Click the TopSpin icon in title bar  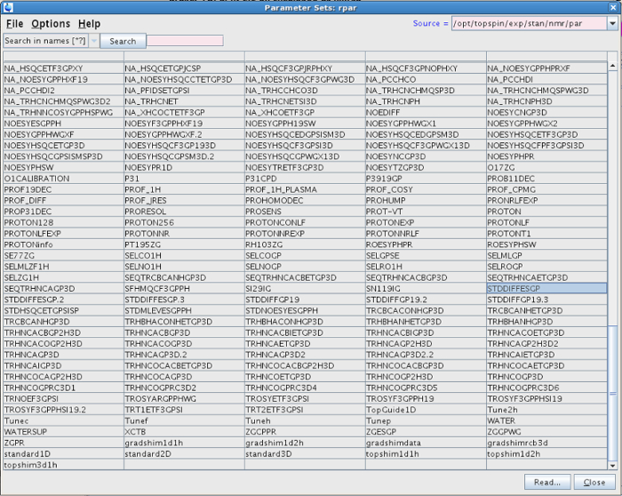point(8,7)
